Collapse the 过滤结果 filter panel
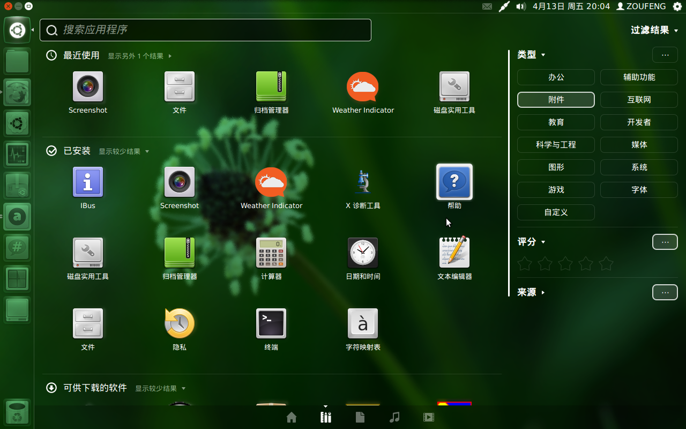 pyautogui.click(x=654, y=31)
